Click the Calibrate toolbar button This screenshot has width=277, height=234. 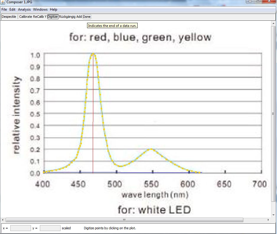pos(26,17)
